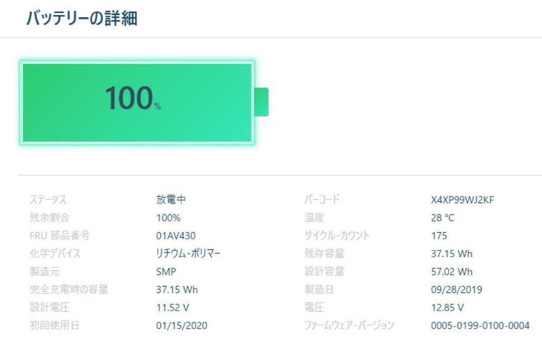Screen dimensions: 542x340
Task: Select the barcode value X4XP99WJ2KF
Action: click(x=462, y=200)
